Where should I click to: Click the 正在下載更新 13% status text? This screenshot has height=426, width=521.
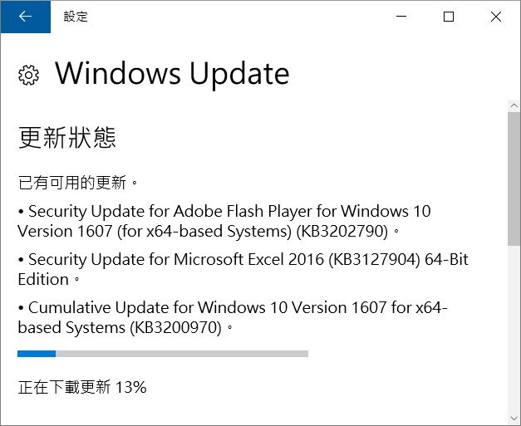pos(82,387)
